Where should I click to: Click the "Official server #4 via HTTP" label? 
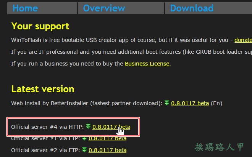[x=47, y=127]
